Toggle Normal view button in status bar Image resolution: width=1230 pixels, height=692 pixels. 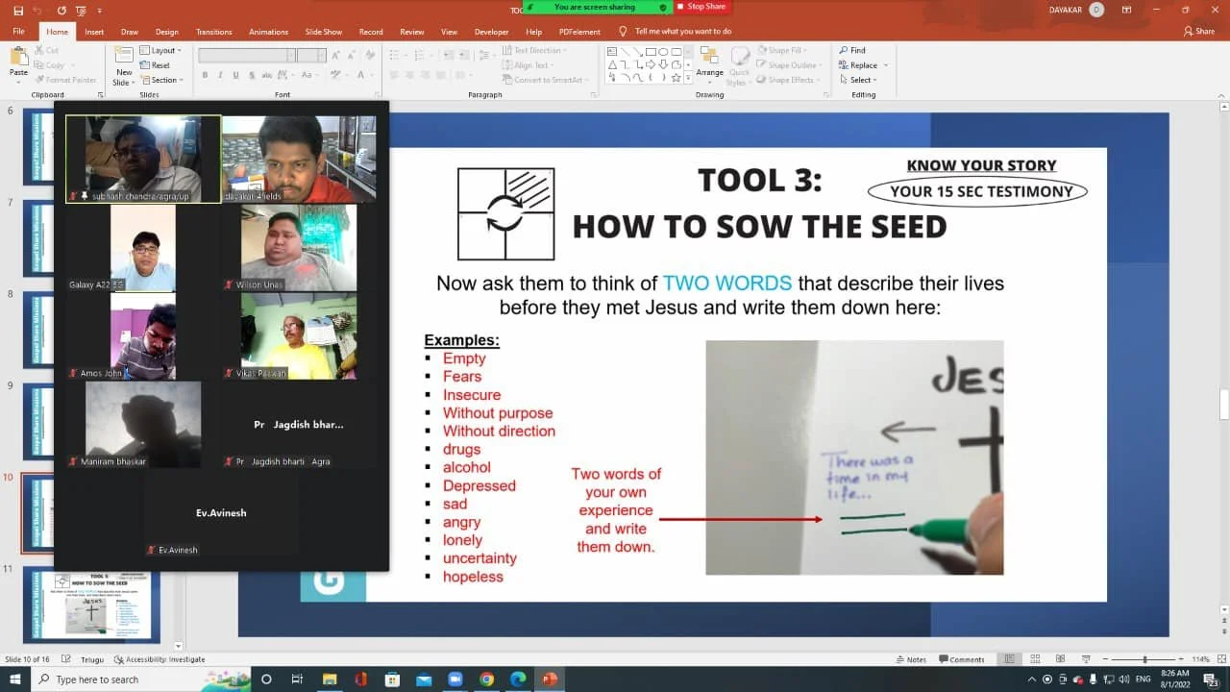(1009, 659)
